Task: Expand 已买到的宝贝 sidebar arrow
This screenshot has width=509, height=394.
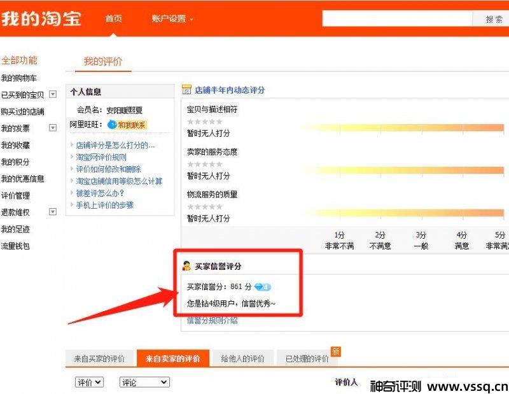Action: pyautogui.click(x=53, y=94)
